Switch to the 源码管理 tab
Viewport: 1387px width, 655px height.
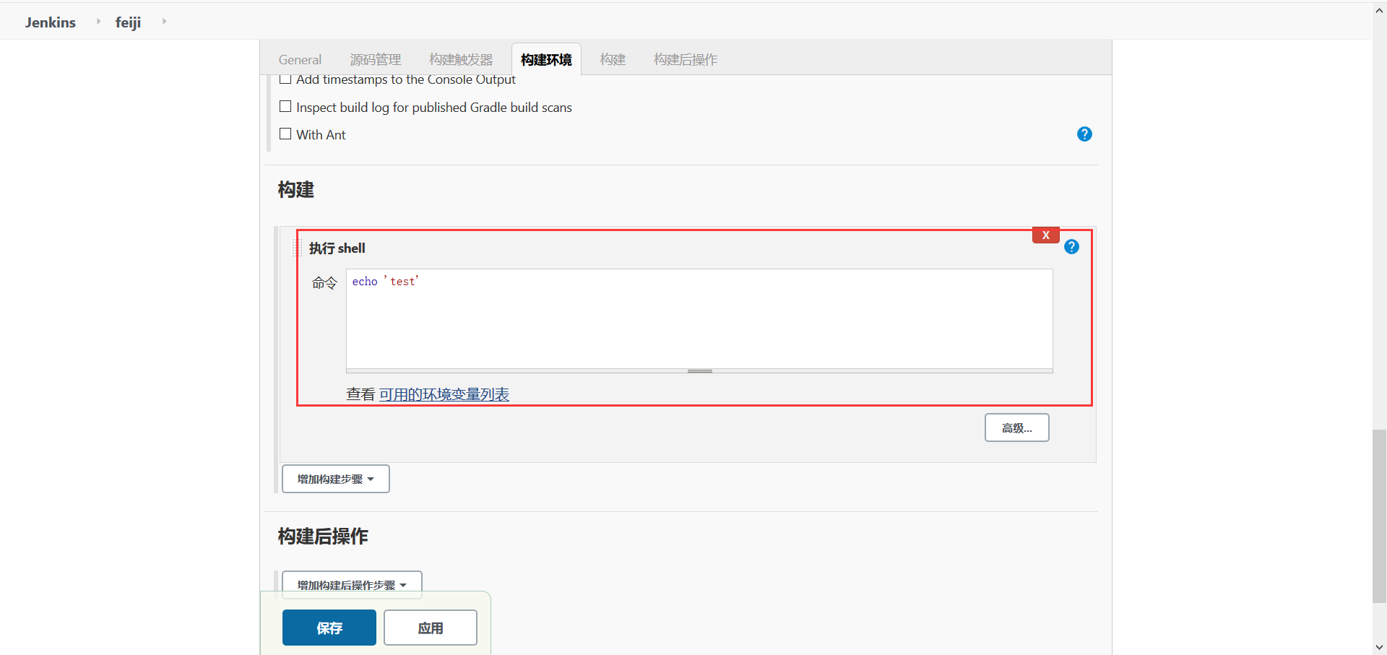pyautogui.click(x=375, y=60)
